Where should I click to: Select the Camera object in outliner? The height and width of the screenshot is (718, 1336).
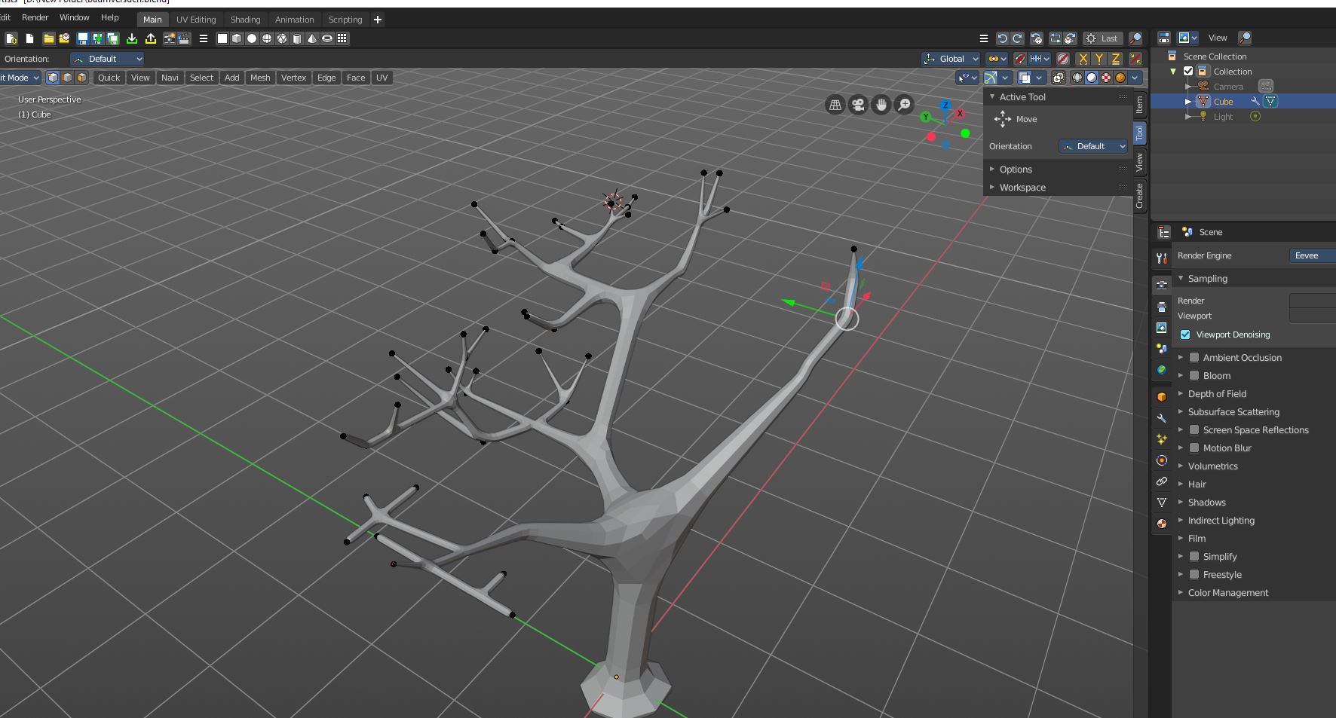click(1228, 87)
